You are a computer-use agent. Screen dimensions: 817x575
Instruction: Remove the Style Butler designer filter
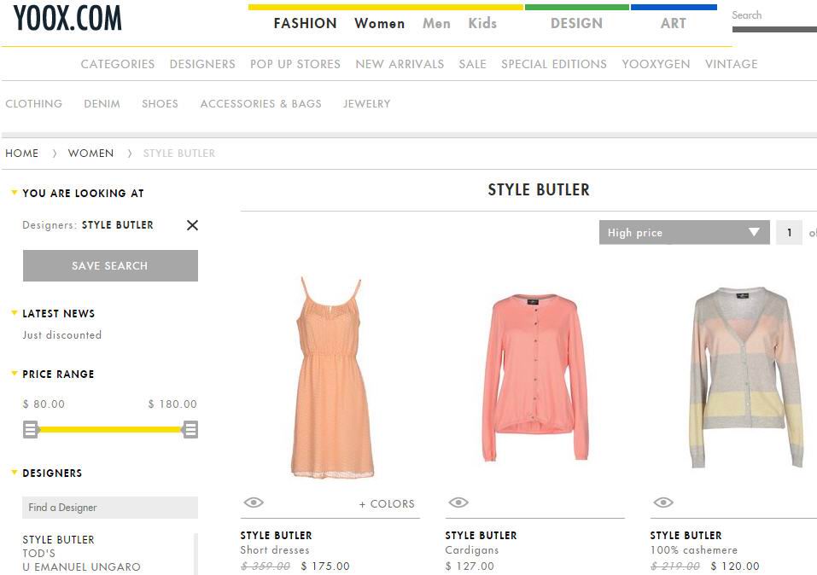point(192,225)
